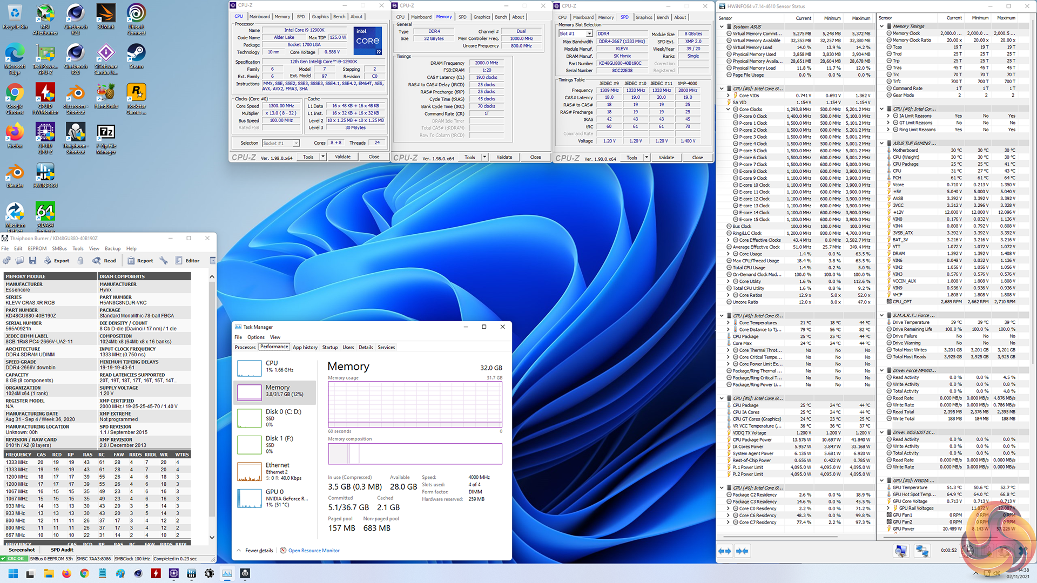
Task: Click the Export icon in Thaiphoon Burner
Action: 48,261
